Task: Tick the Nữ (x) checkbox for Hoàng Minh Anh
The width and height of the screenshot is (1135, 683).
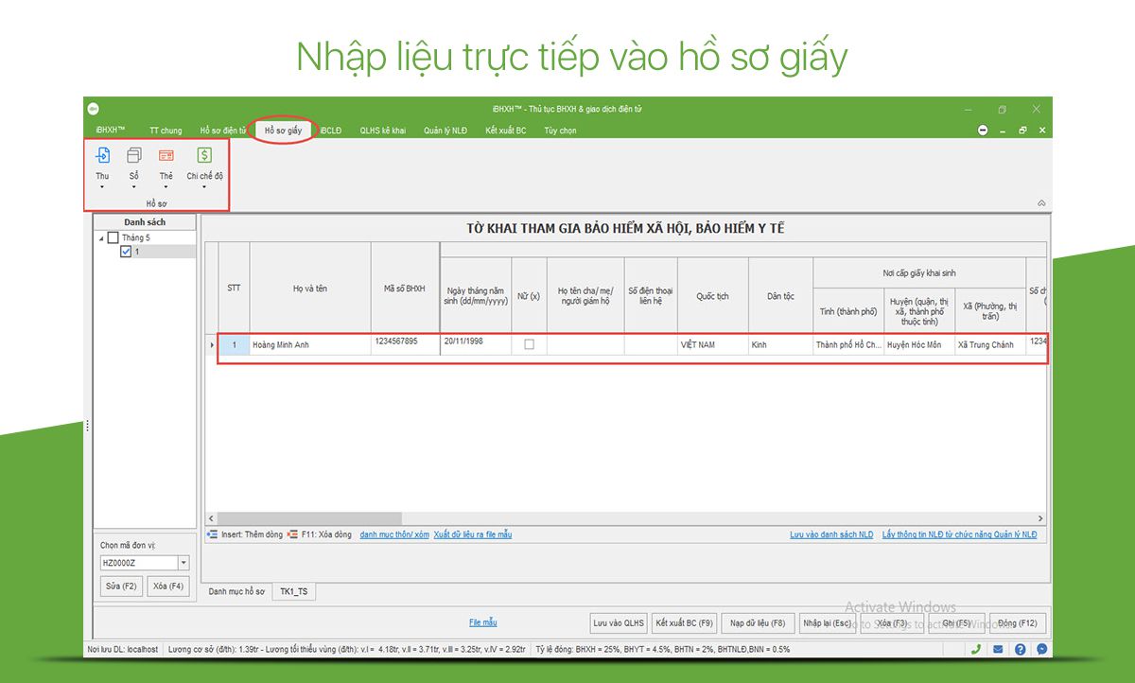Action: coord(529,344)
